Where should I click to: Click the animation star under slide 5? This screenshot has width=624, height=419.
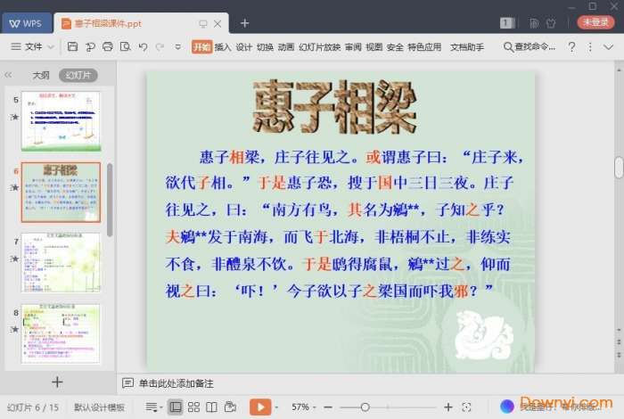14,117
